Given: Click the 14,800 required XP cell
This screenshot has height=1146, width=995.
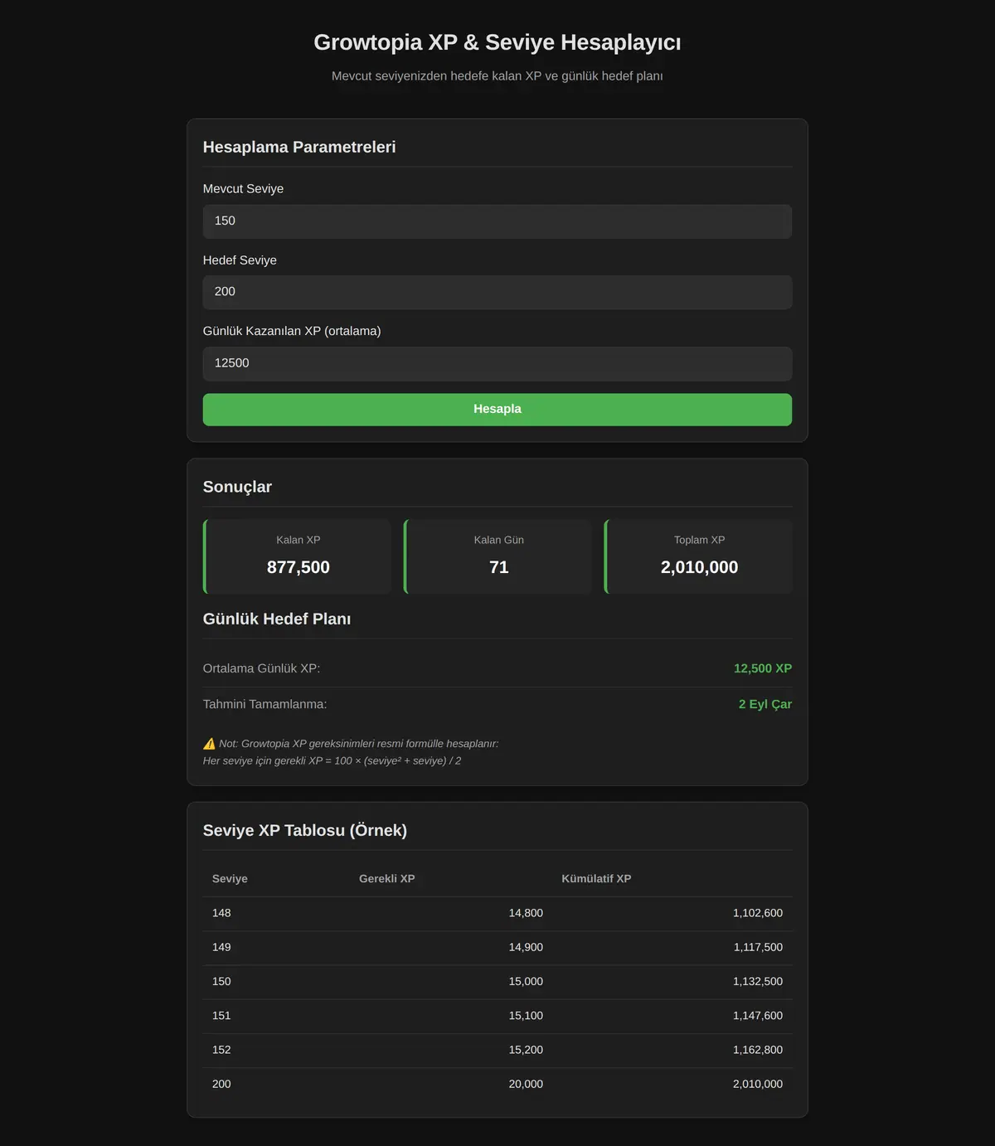Looking at the screenshot, I should click(526, 913).
